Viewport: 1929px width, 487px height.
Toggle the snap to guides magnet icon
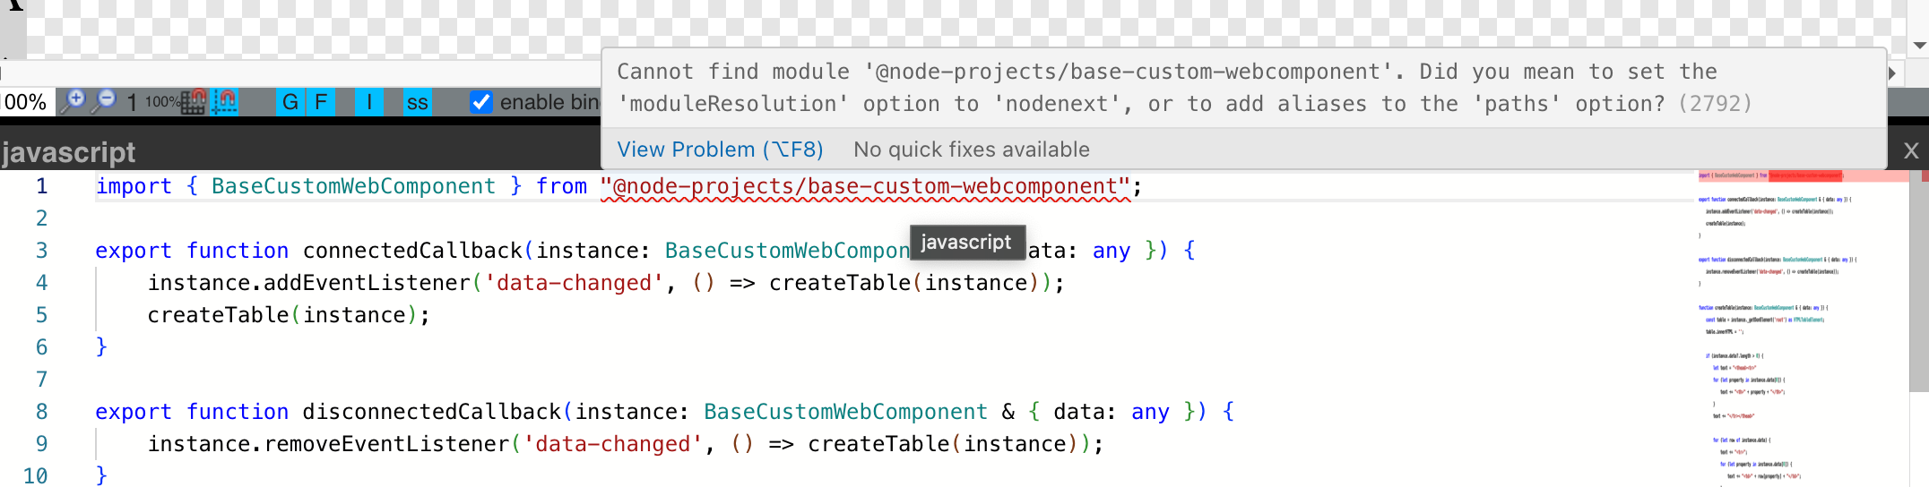click(224, 102)
